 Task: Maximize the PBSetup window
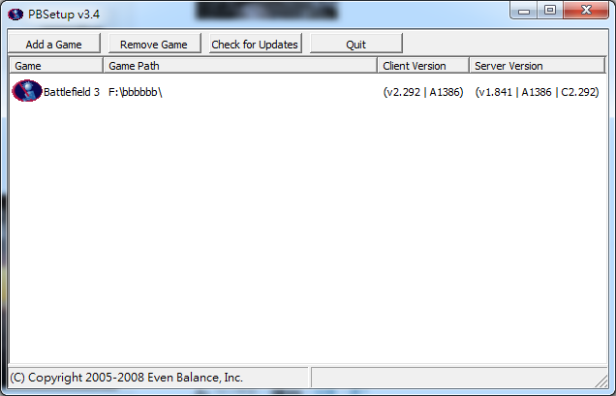550,11
